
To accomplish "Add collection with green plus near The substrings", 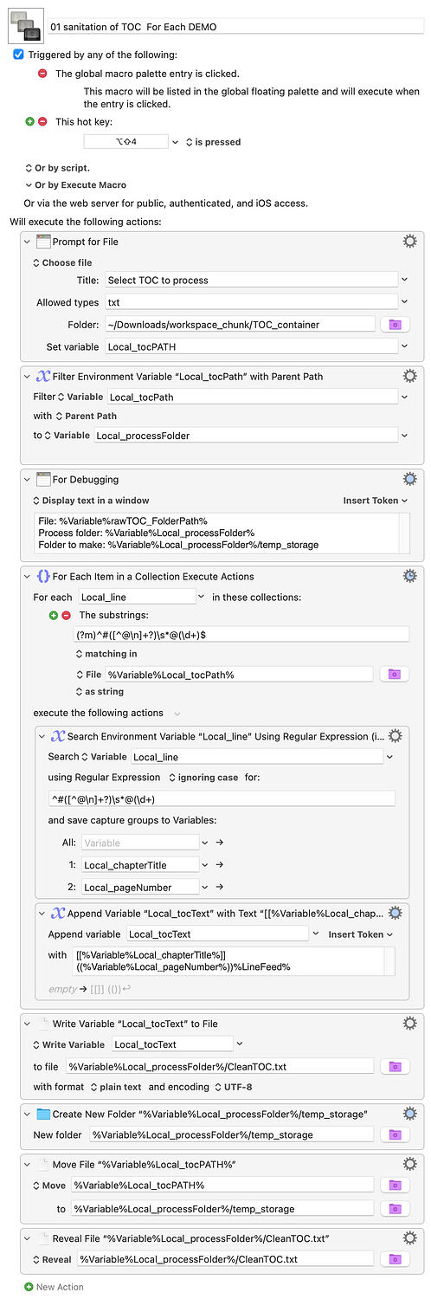I will coord(54,615).
